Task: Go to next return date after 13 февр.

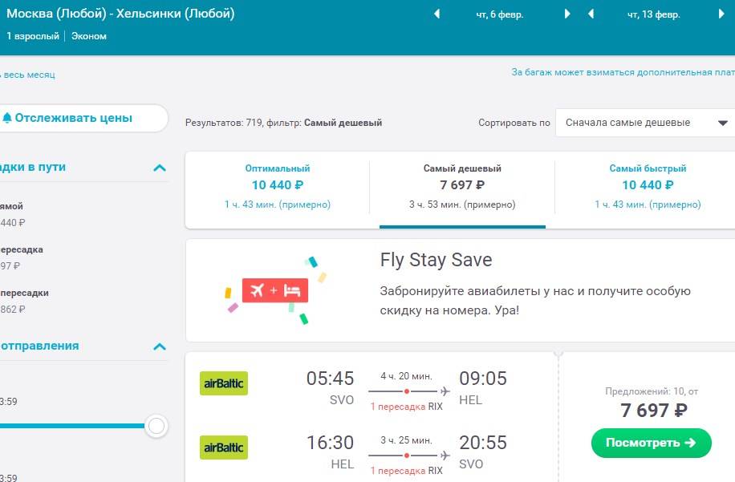Action: 721,14
